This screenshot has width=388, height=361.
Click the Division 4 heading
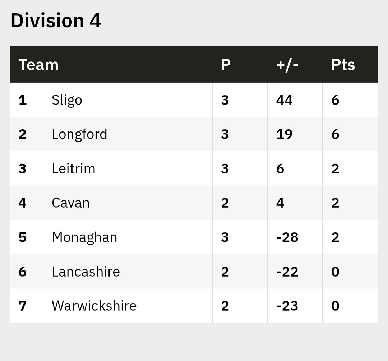[56, 20]
